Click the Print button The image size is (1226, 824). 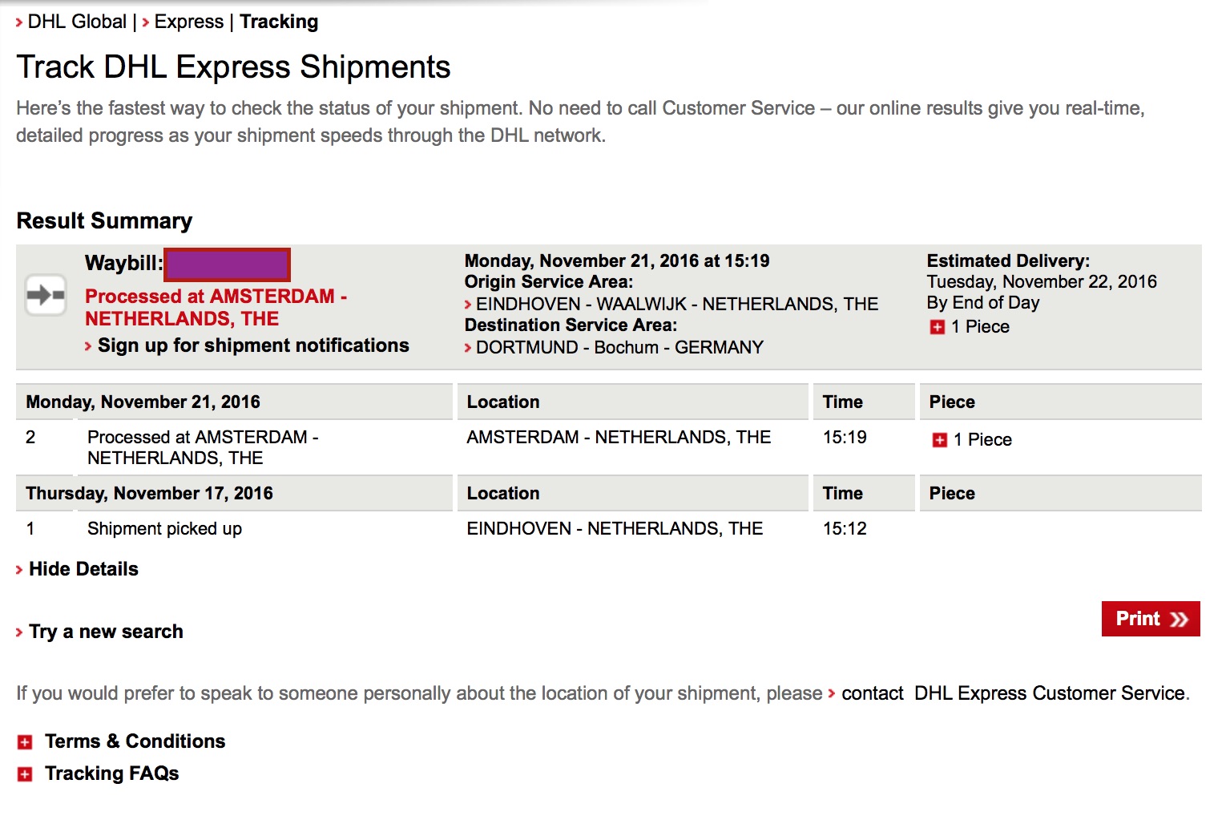pos(1151,619)
